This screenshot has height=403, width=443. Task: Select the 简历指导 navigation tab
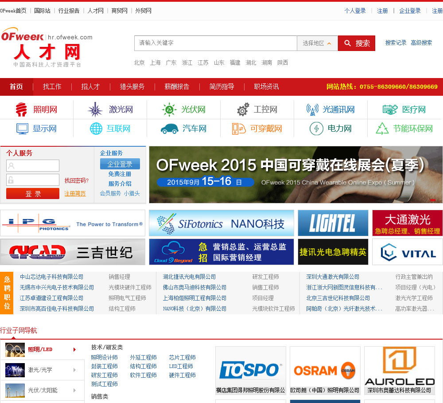click(222, 86)
